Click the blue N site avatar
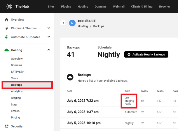 pos(72,23)
